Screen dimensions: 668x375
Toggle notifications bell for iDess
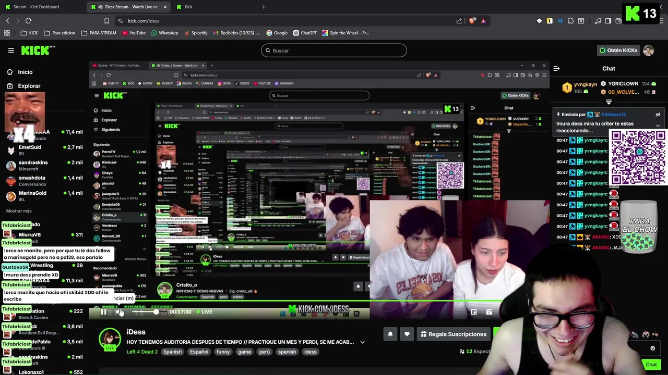[x=390, y=334]
